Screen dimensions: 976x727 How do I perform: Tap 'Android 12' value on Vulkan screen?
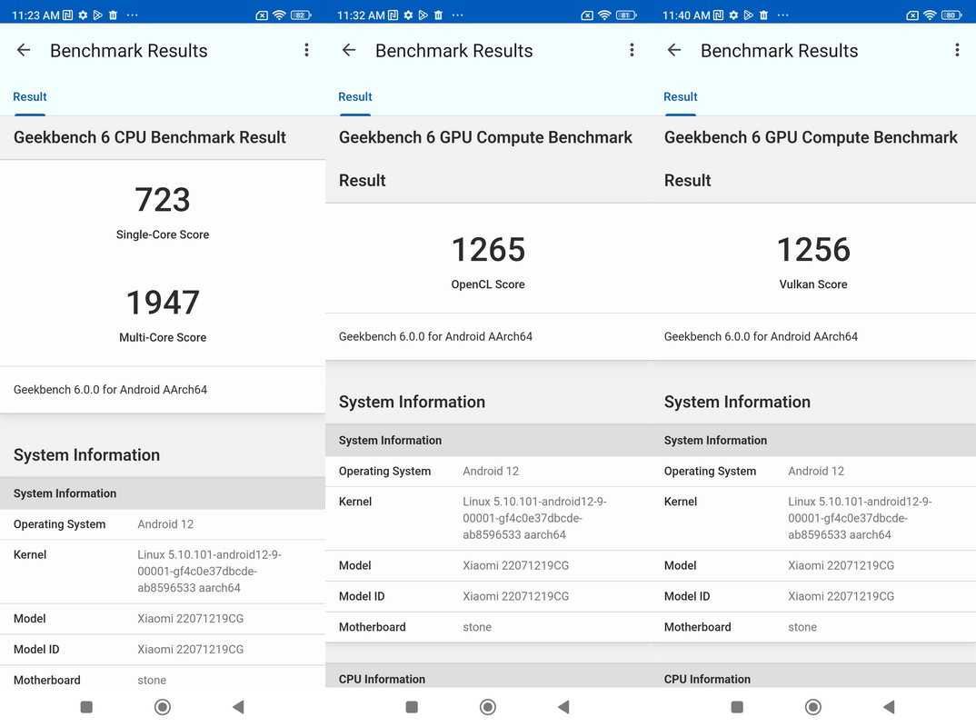click(816, 471)
